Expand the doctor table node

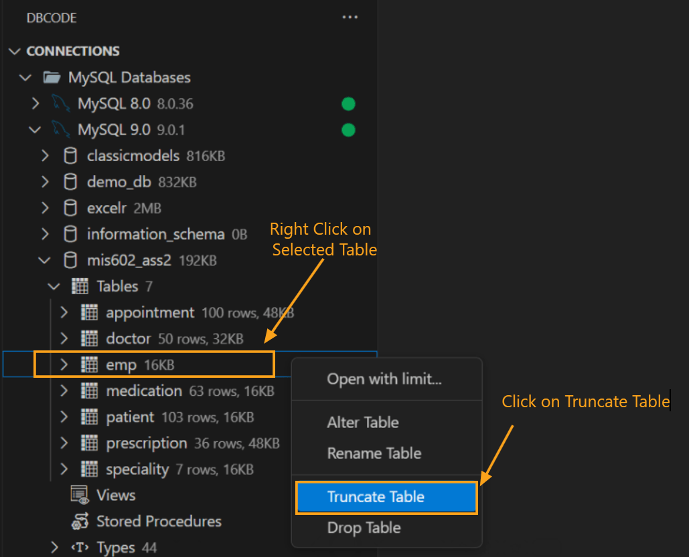(63, 338)
